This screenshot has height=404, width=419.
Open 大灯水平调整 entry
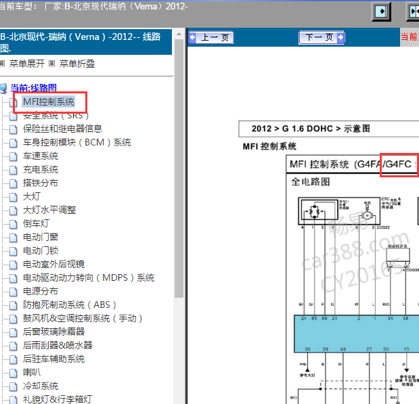[x=49, y=210]
